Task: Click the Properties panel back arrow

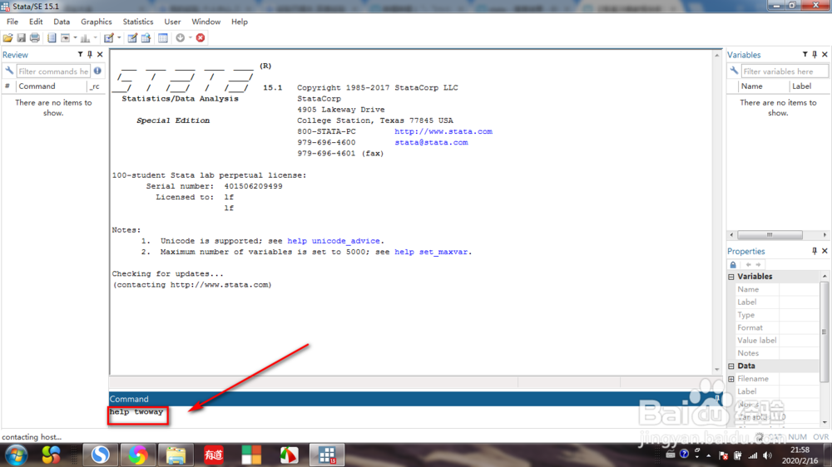Action: coord(748,264)
